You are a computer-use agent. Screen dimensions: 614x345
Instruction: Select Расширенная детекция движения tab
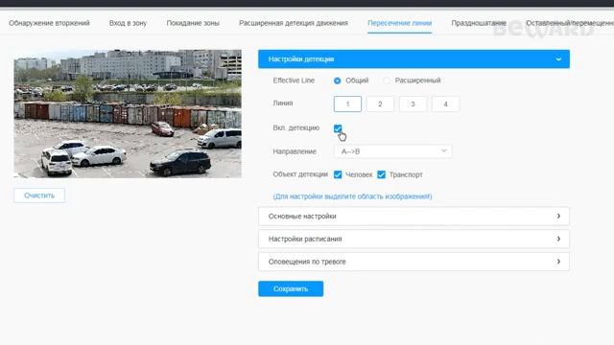pos(294,23)
